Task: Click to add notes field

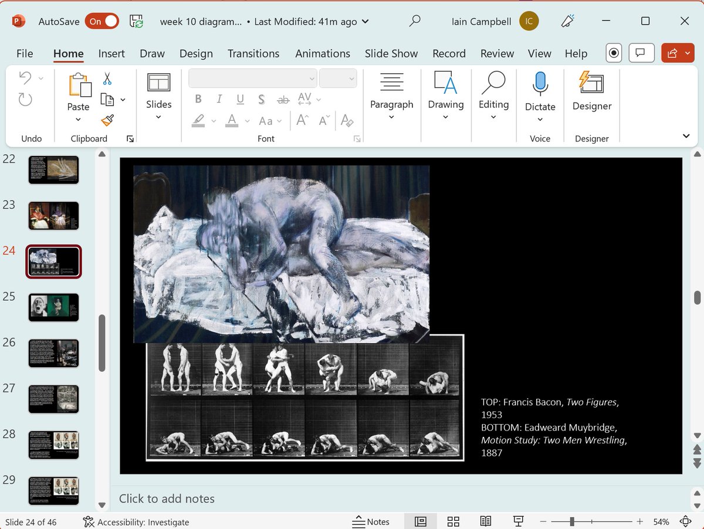Action: [167, 499]
